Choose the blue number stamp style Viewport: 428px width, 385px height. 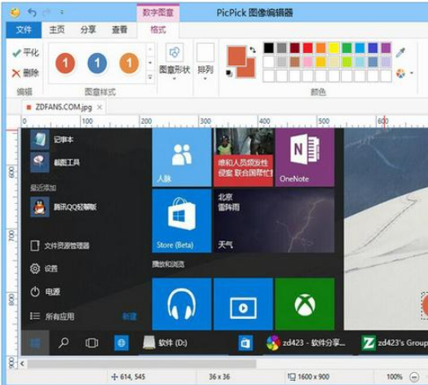(97, 64)
